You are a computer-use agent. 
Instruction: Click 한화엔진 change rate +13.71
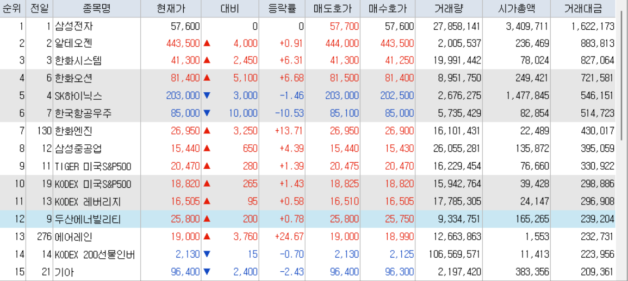click(288, 131)
